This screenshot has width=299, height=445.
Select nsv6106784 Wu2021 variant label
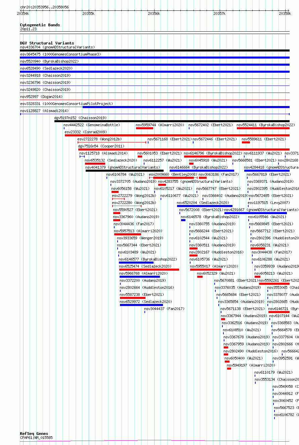point(126,174)
